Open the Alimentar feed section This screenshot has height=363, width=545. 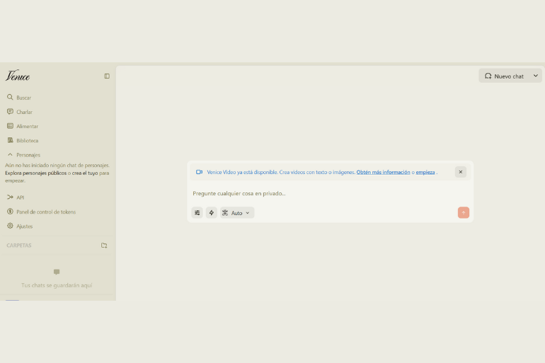[27, 126]
